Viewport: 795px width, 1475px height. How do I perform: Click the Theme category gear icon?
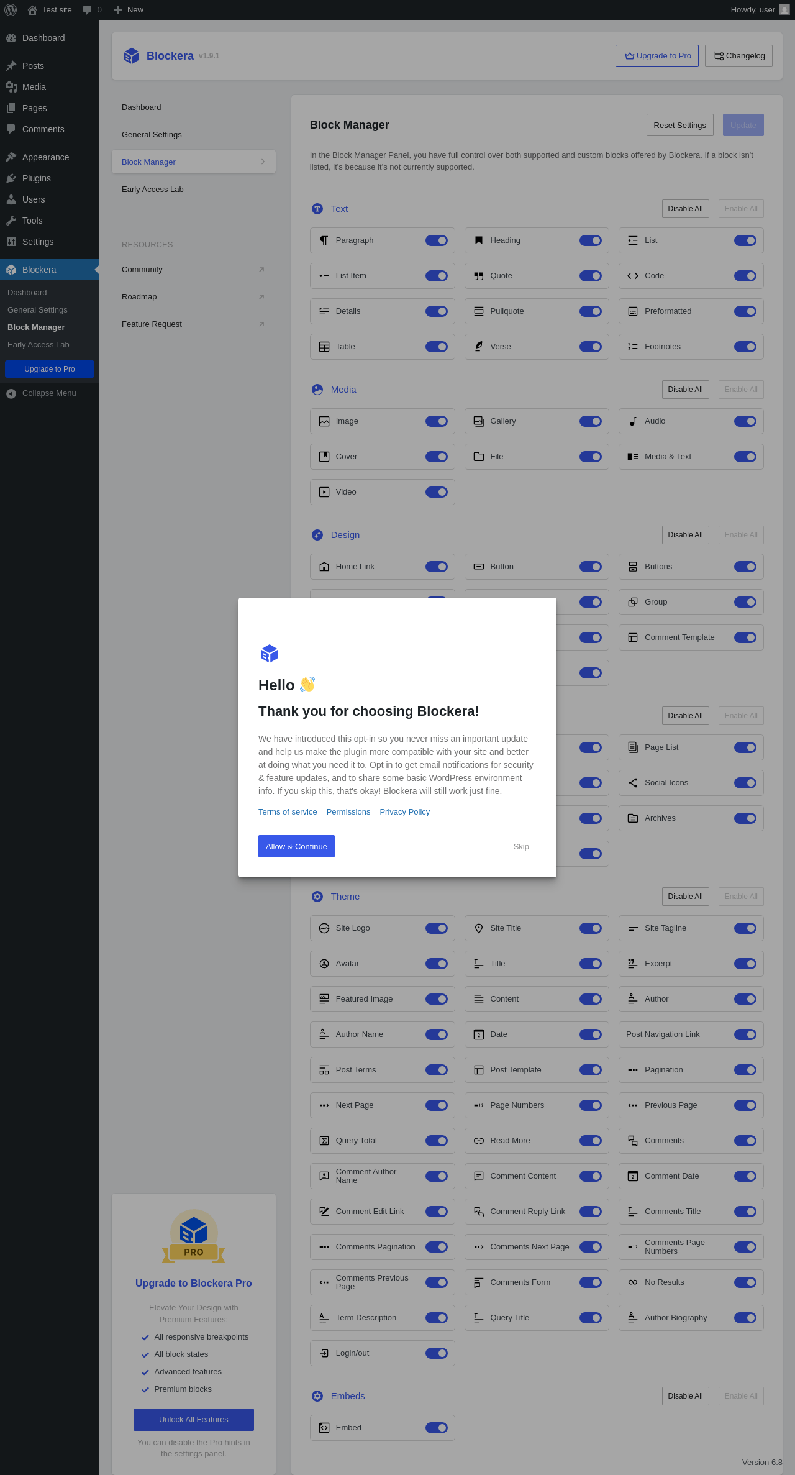point(317,897)
